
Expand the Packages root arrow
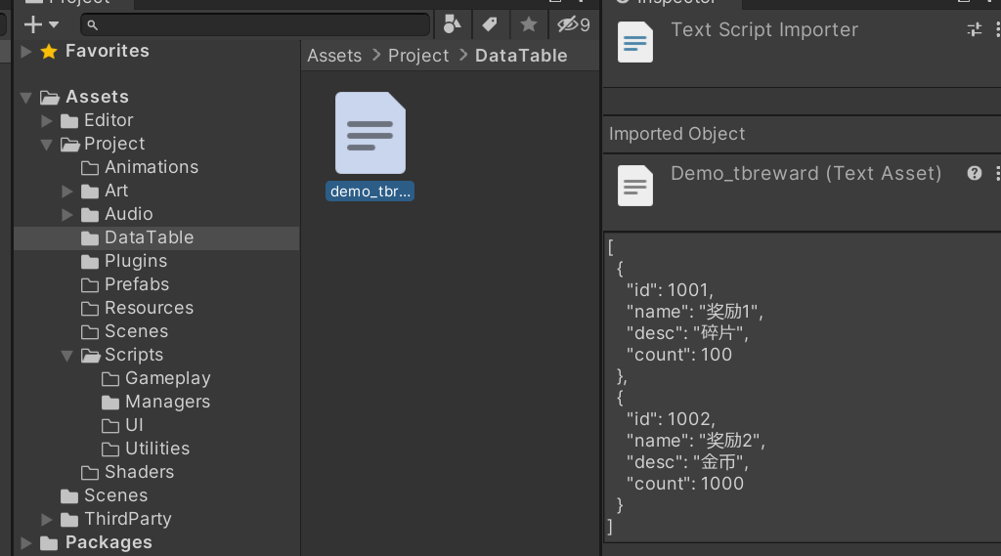[25, 542]
